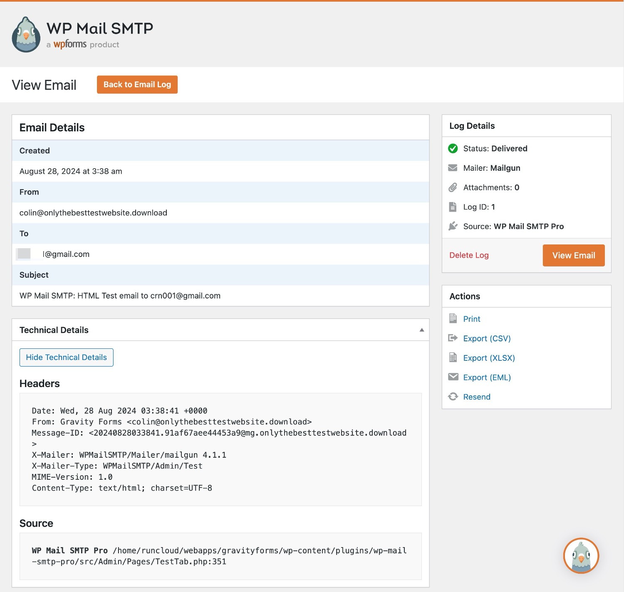Click the Export CSV arrow icon
624x592 pixels.
[453, 338]
